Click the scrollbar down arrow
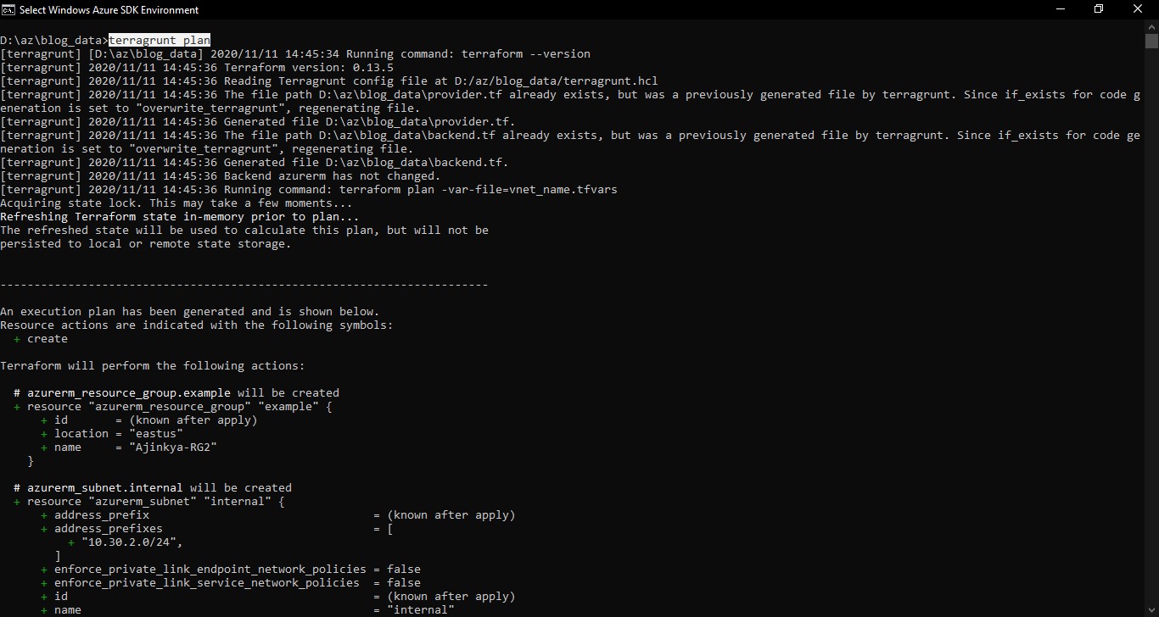Image resolution: width=1159 pixels, height=617 pixels. [x=1151, y=610]
